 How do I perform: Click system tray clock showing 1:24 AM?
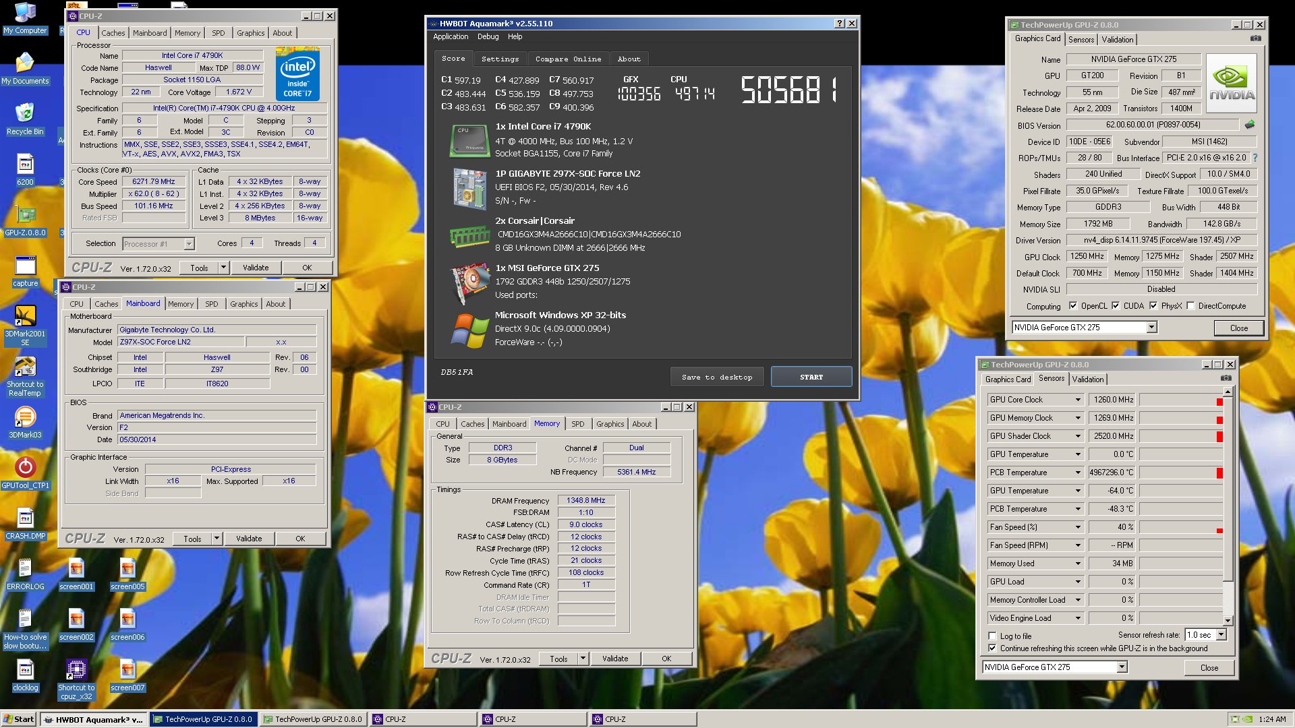[x=1272, y=719]
